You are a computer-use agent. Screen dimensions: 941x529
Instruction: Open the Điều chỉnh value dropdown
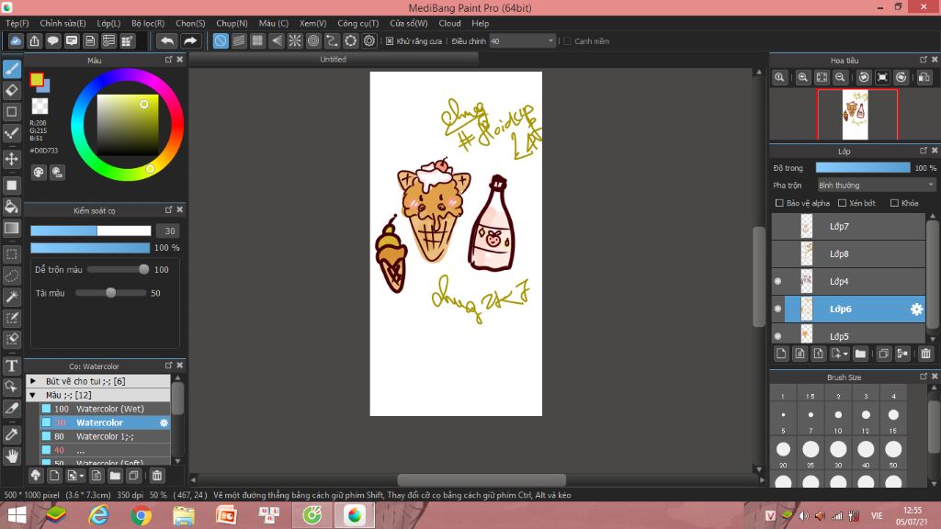522,41
